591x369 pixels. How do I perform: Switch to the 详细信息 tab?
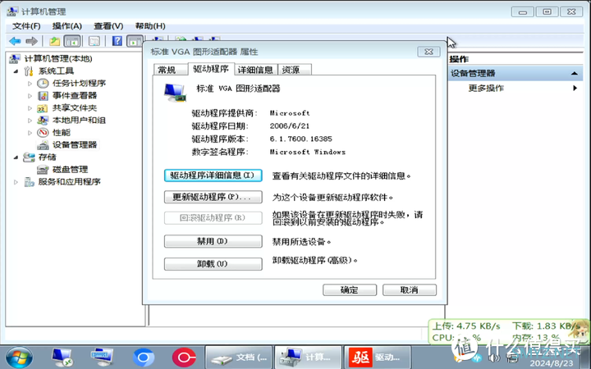tap(256, 70)
